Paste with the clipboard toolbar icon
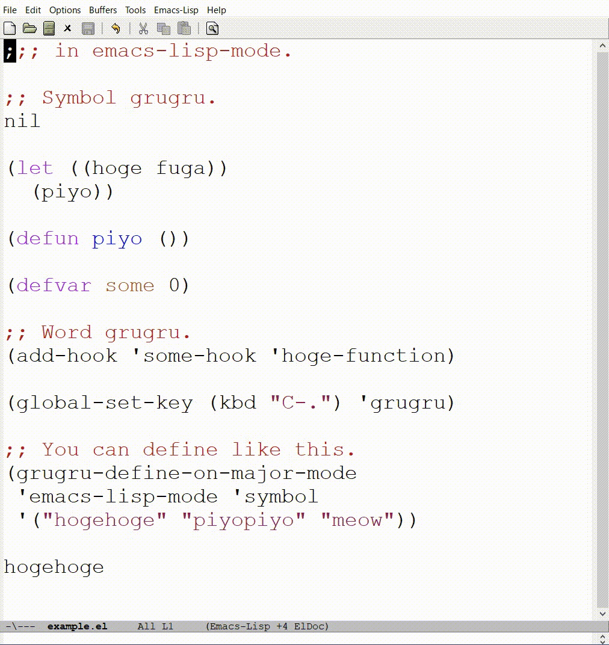Viewport: 609px width, 645px height. point(184,28)
